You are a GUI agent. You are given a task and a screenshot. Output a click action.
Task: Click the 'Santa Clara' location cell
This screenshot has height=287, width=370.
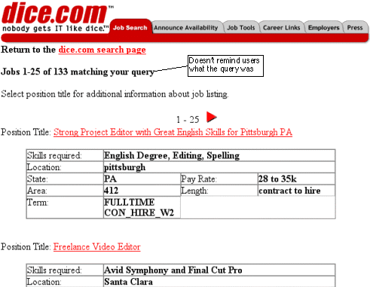click(x=219, y=282)
